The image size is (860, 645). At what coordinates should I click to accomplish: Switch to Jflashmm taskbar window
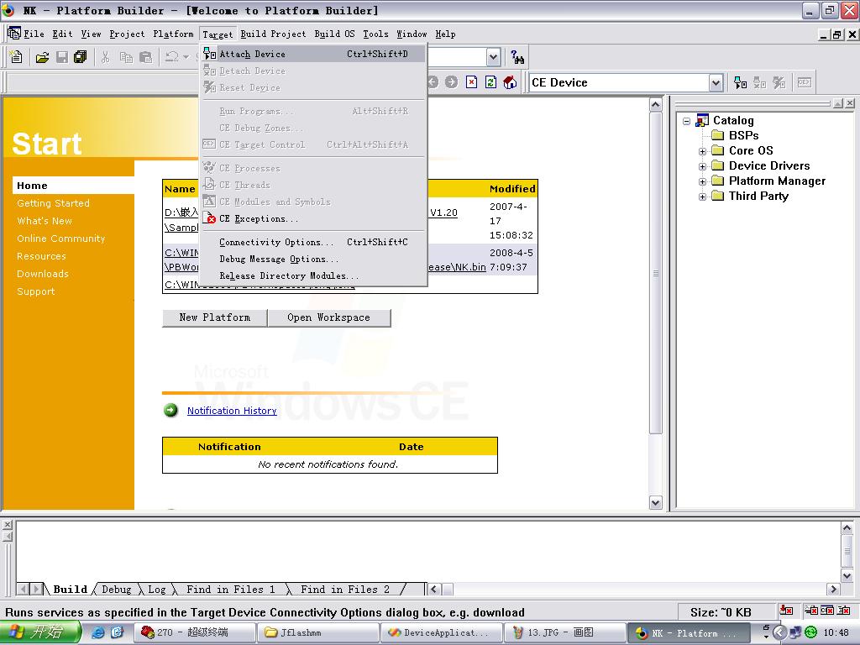coord(317,632)
